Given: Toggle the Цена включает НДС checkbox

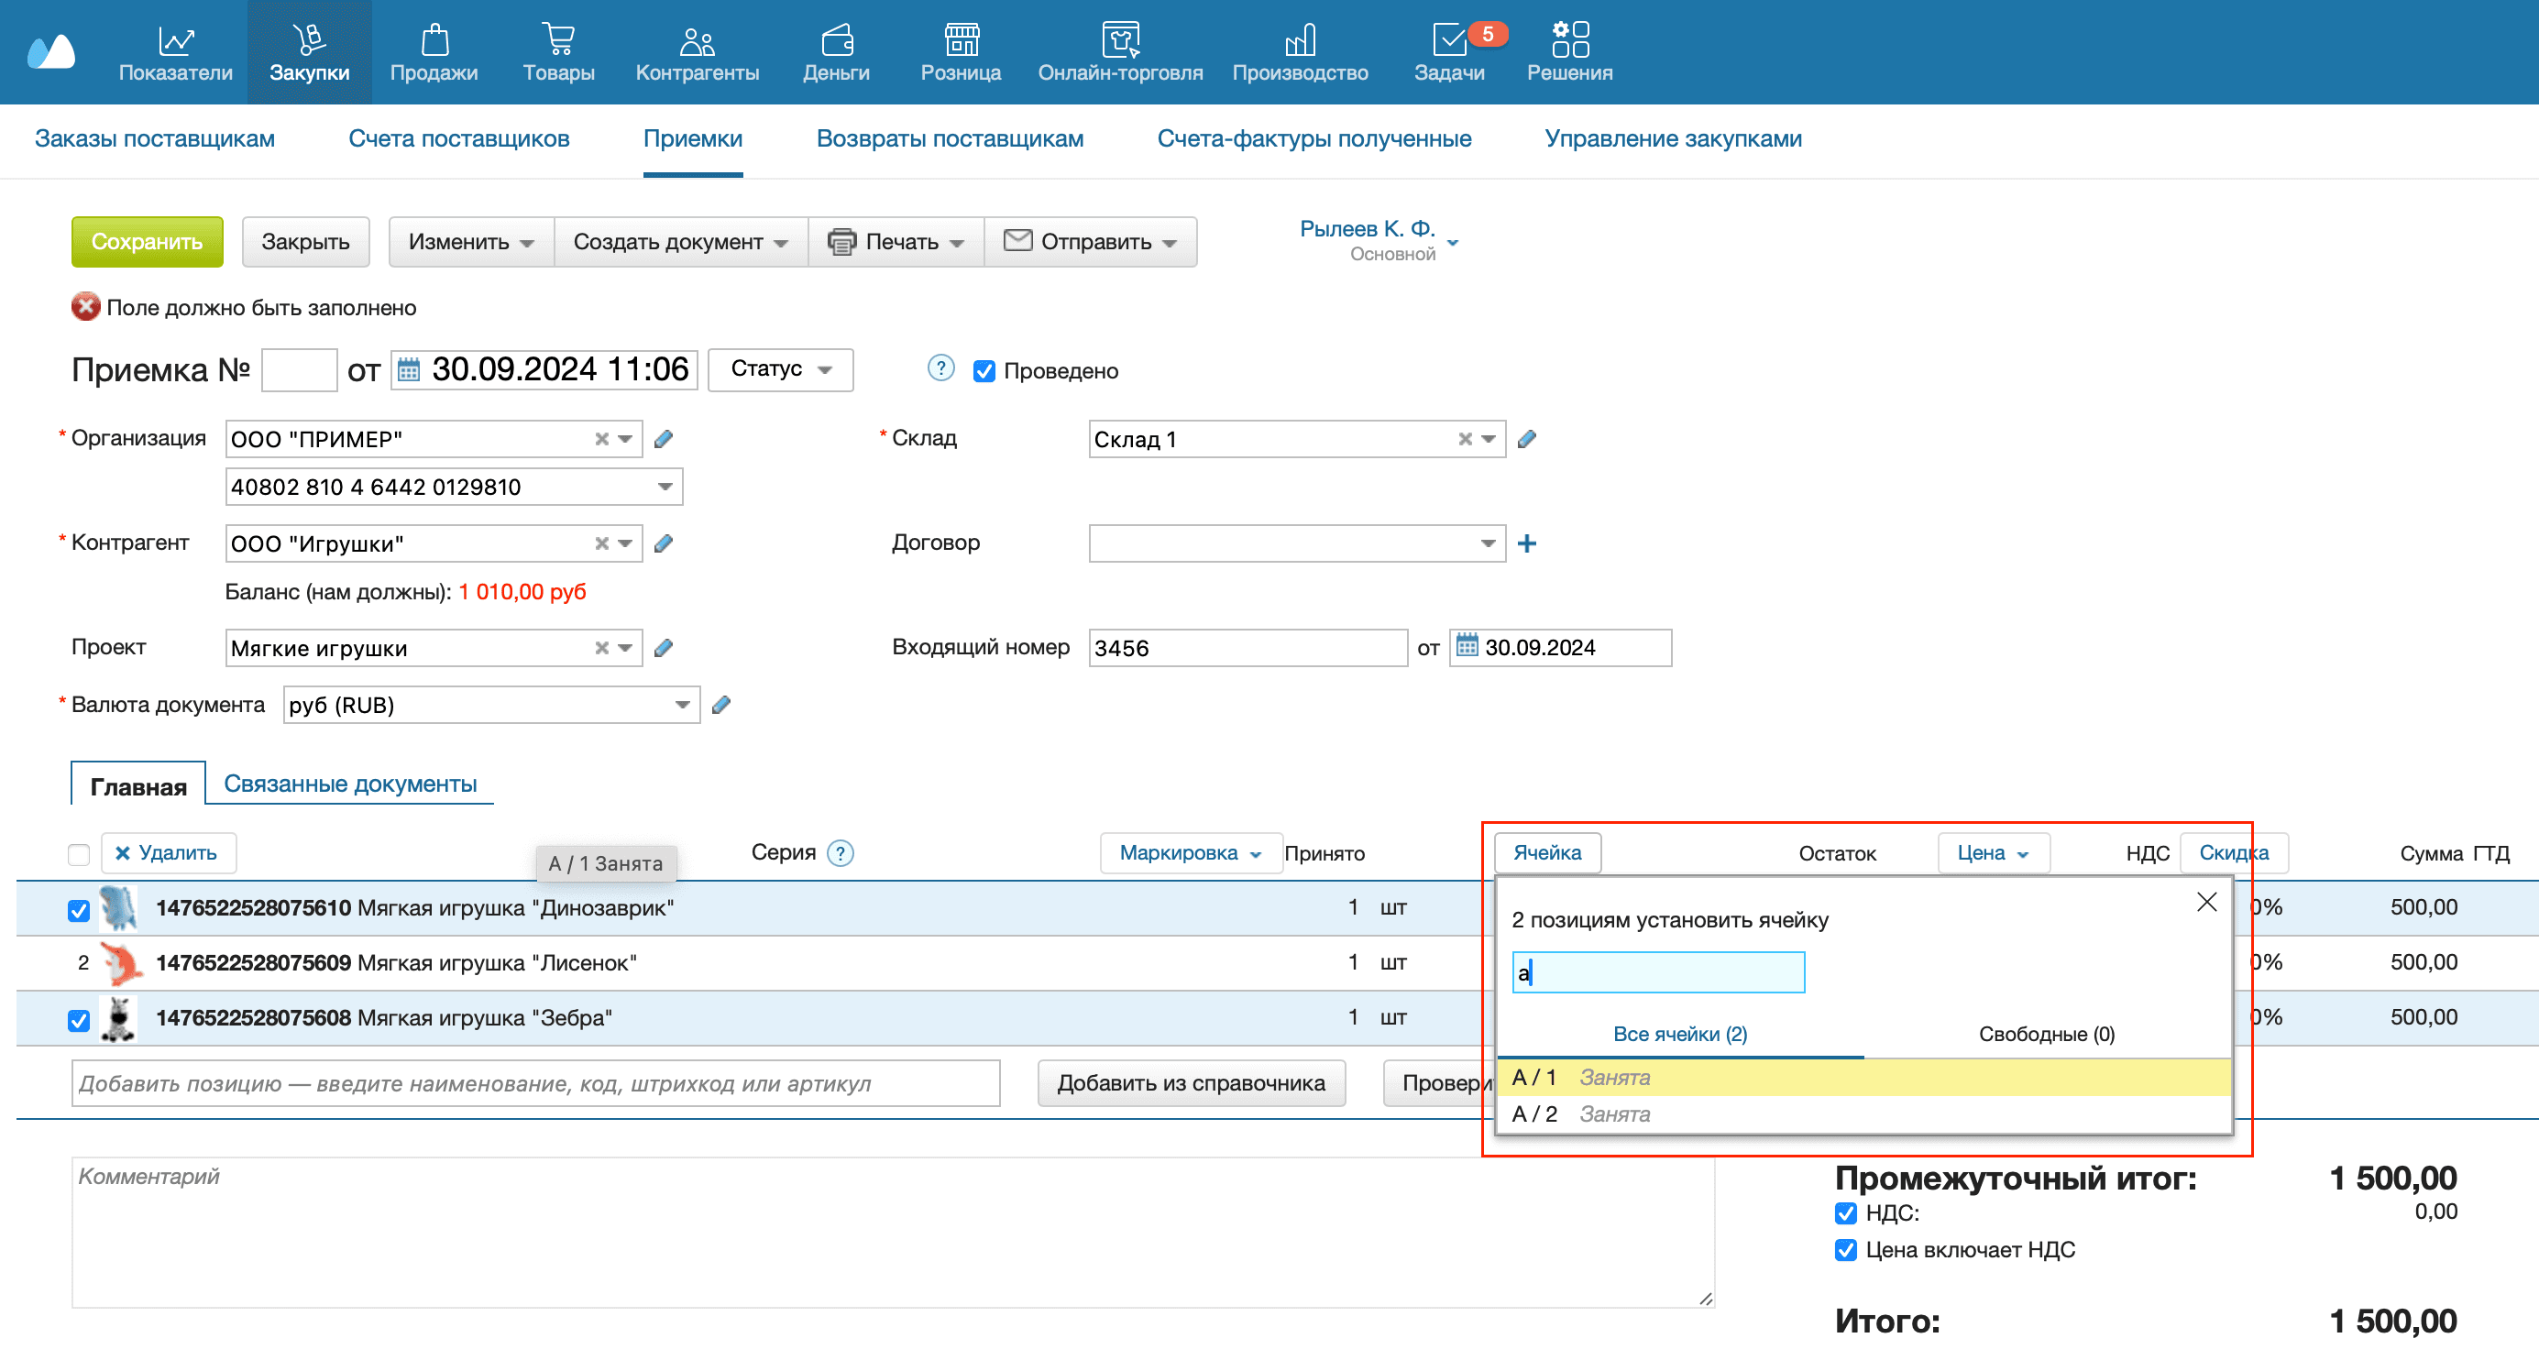Looking at the screenshot, I should (1845, 1250).
